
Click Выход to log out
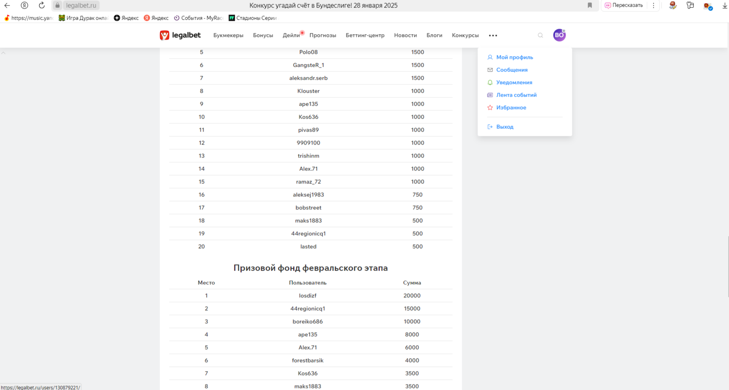pyautogui.click(x=504, y=127)
